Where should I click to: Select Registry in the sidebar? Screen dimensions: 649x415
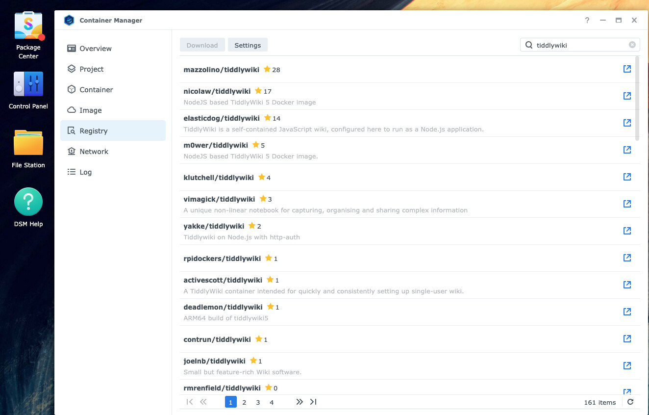(x=113, y=131)
